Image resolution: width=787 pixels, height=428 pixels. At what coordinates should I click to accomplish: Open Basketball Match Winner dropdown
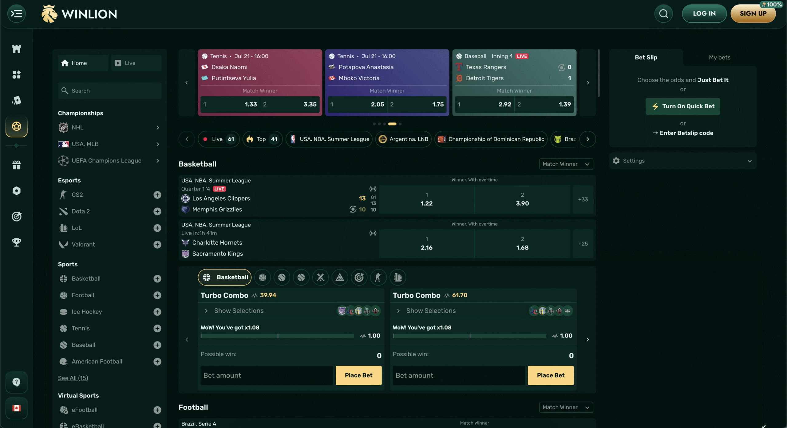[x=566, y=164]
